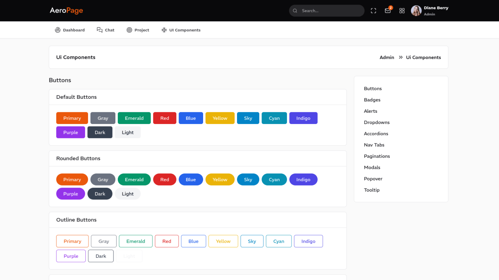499x280 pixels.
Task: Click the outline Yellow button
Action: click(223, 241)
